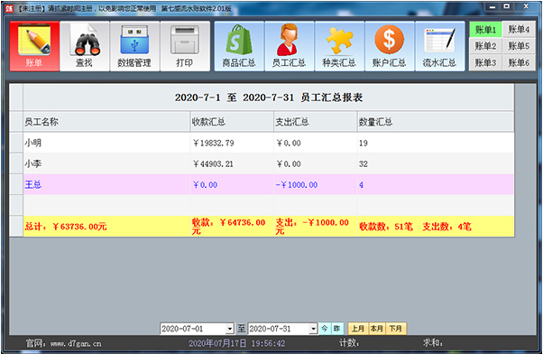Image resolution: width=543 pixels, height=354 pixels.
Task: Click the row header beside 王总
Action: point(16,184)
